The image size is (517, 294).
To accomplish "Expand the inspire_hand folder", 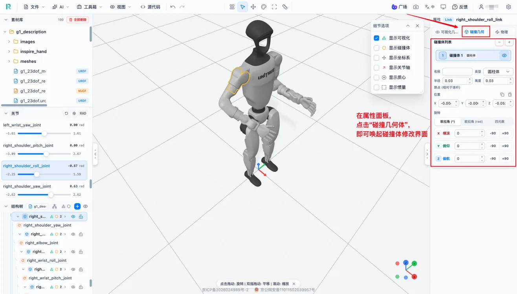I will point(9,51).
